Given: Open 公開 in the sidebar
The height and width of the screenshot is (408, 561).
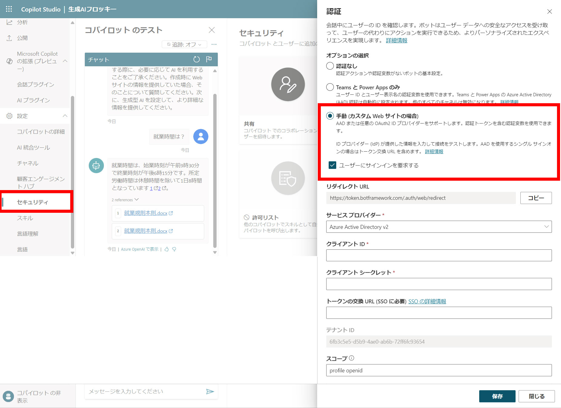Looking at the screenshot, I should pyautogui.click(x=22, y=38).
